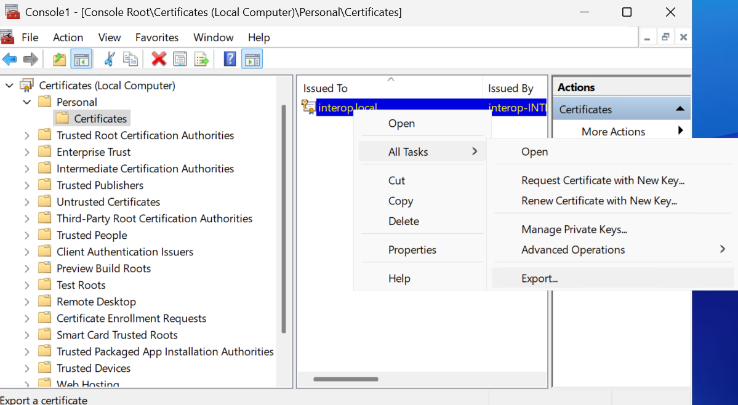Click the blue Help question mark icon
Screen dimensions: 738x405
[x=230, y=59]
